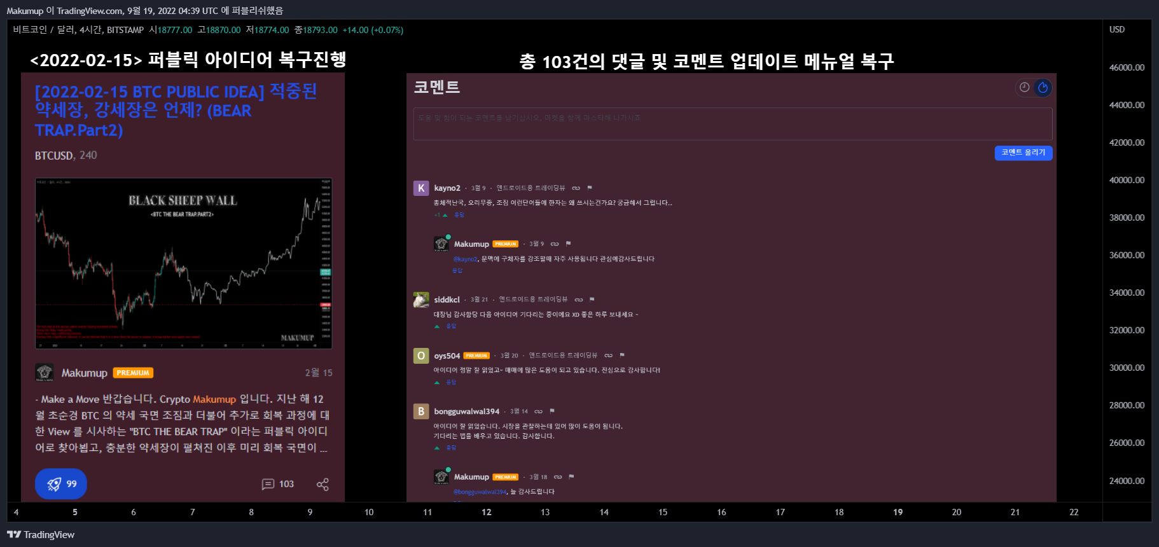Copy link icon on bongguwalwal394's comment
Viewport: 1159px width, 547px height.
point(539,412)
